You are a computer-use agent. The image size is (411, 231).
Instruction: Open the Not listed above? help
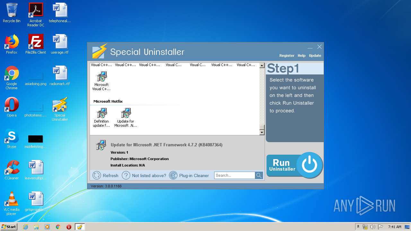tap(144, 175)
